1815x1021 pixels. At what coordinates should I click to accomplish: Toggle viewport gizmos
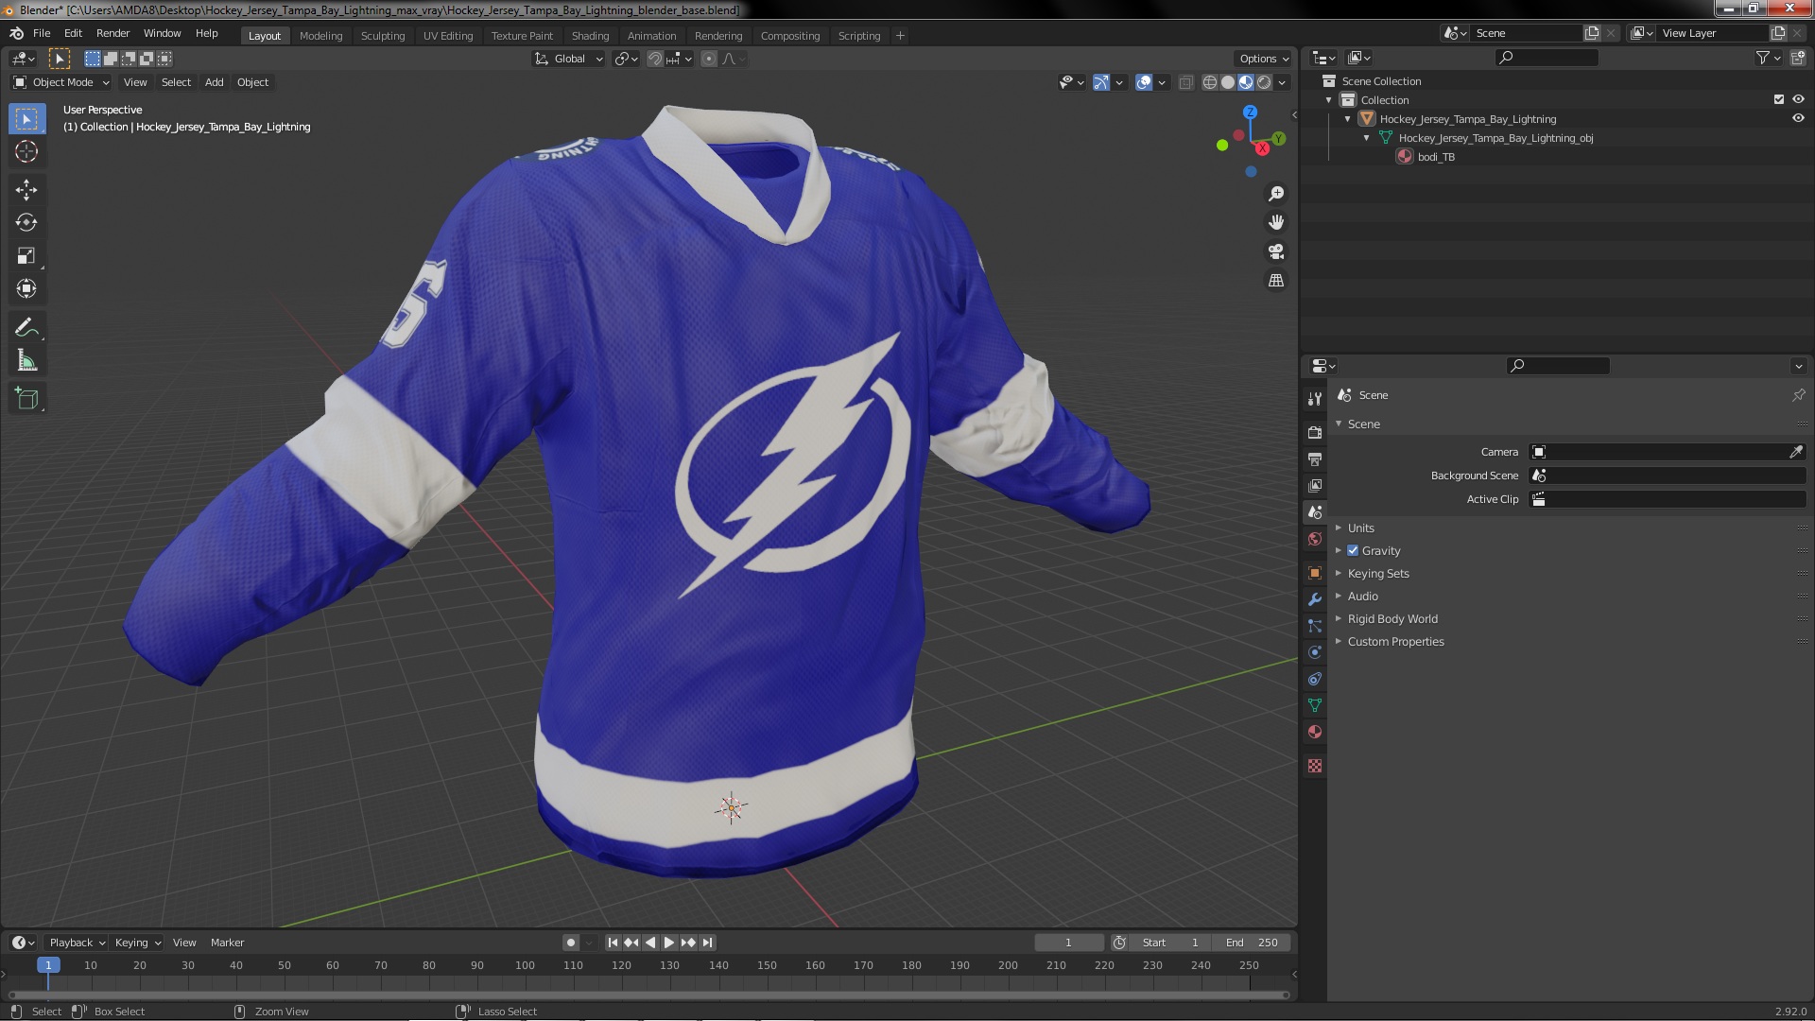coord(1101,82)
